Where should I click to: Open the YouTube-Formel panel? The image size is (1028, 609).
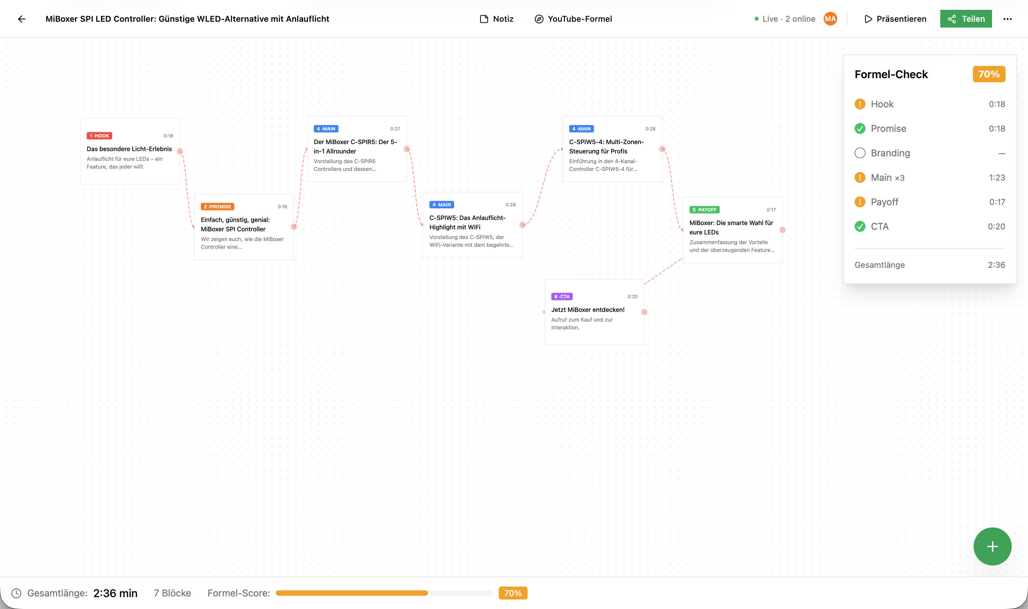[573, 19]
